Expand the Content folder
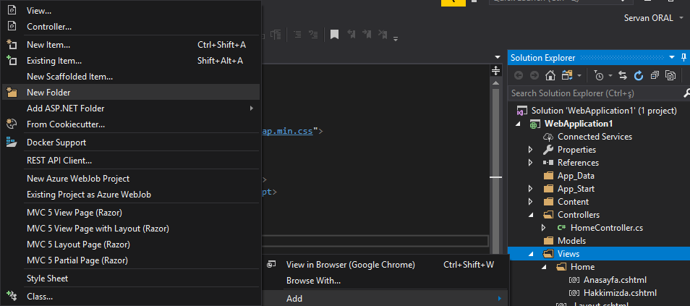 [x=531, y=202]
